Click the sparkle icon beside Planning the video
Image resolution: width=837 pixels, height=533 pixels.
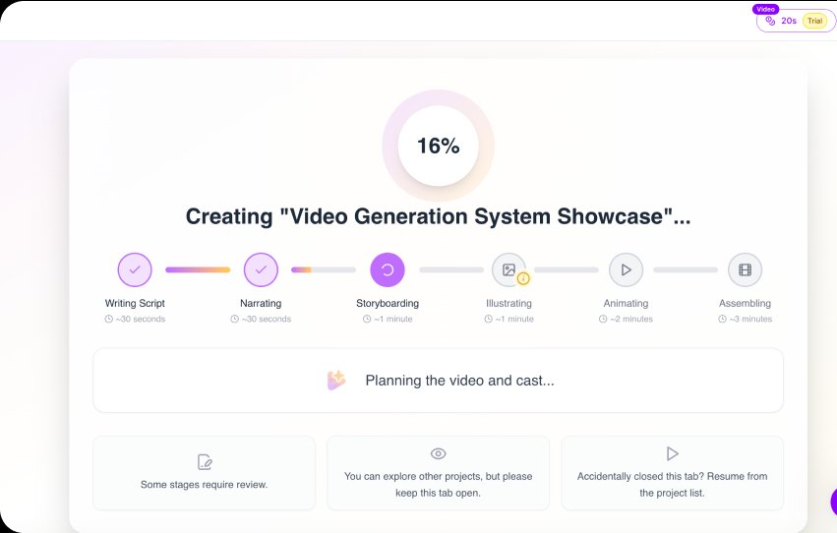[336, 381]
